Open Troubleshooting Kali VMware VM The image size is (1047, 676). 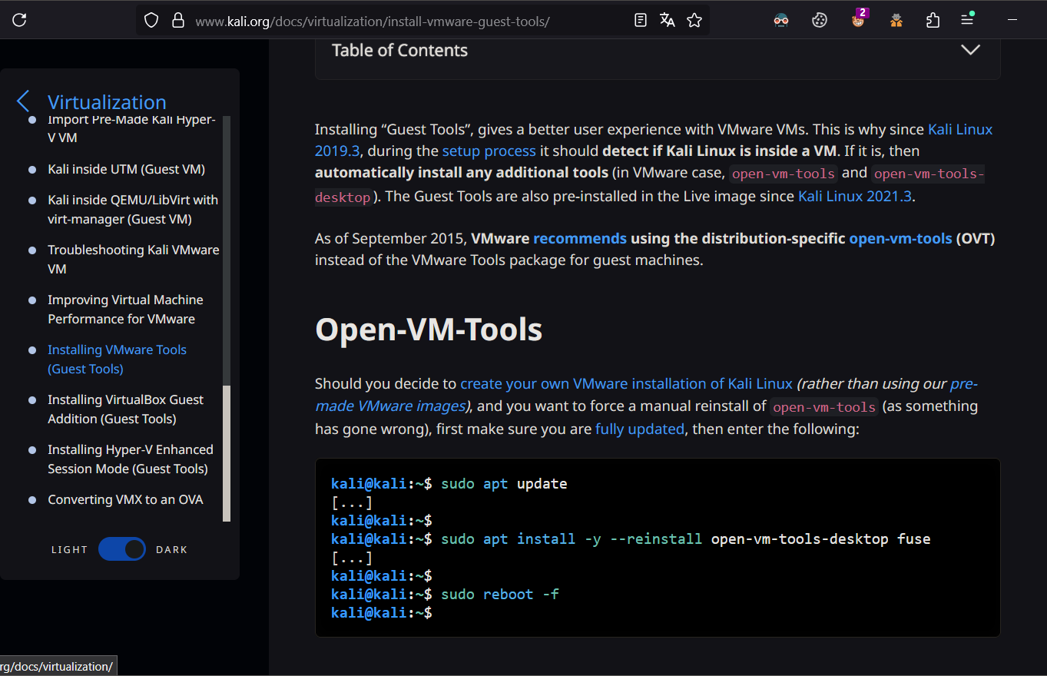(134, 259)
